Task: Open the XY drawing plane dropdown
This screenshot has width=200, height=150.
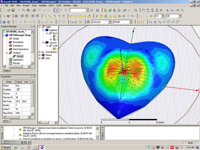Action: (163, 16)
